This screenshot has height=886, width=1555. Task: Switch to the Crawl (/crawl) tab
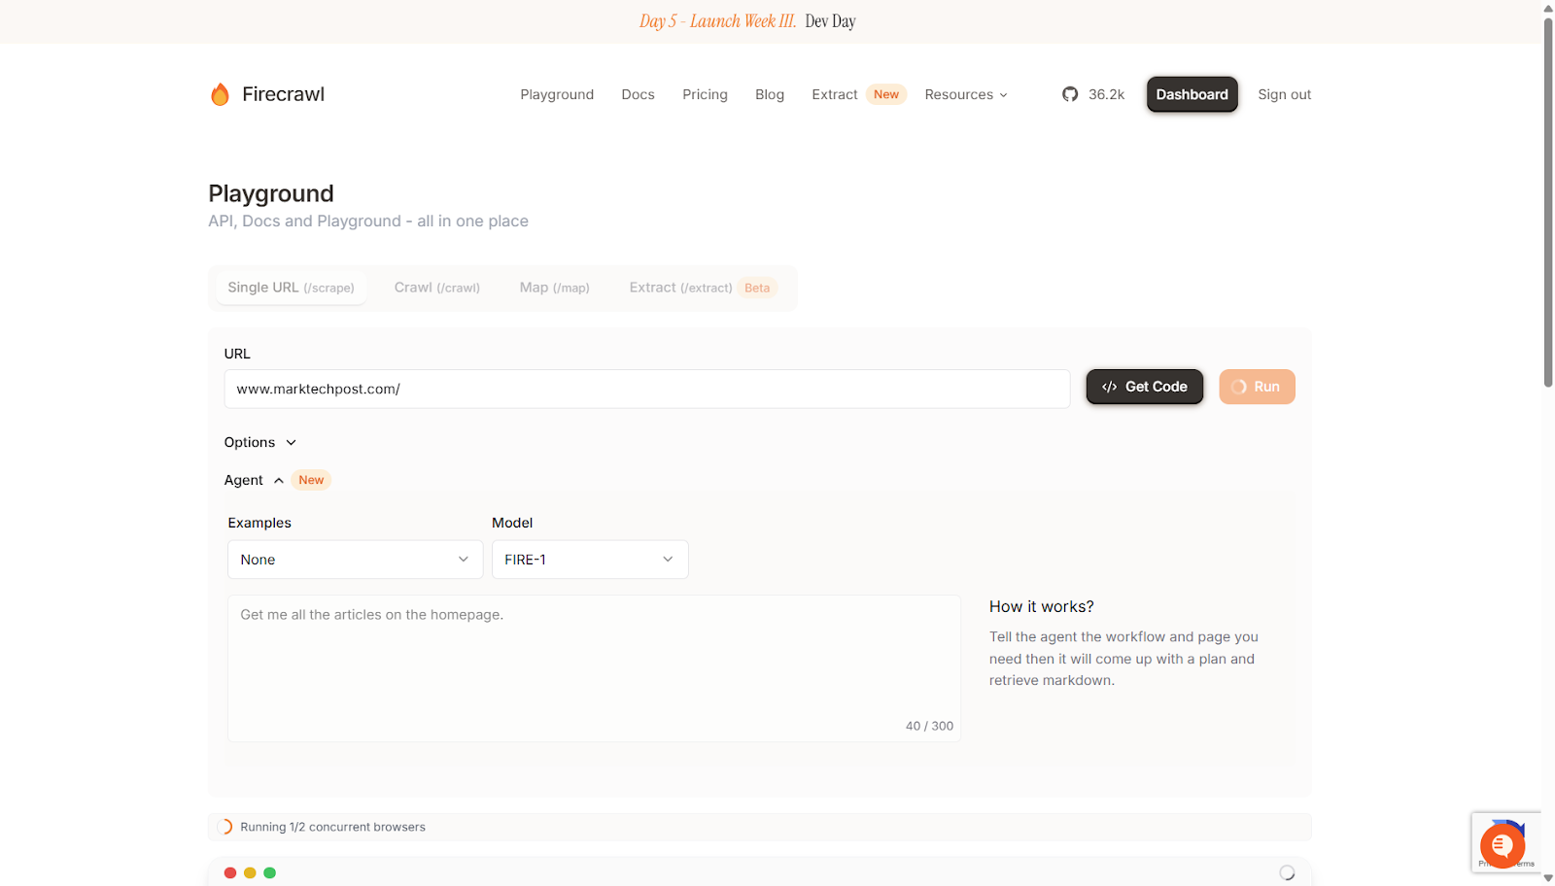point(437,288)
